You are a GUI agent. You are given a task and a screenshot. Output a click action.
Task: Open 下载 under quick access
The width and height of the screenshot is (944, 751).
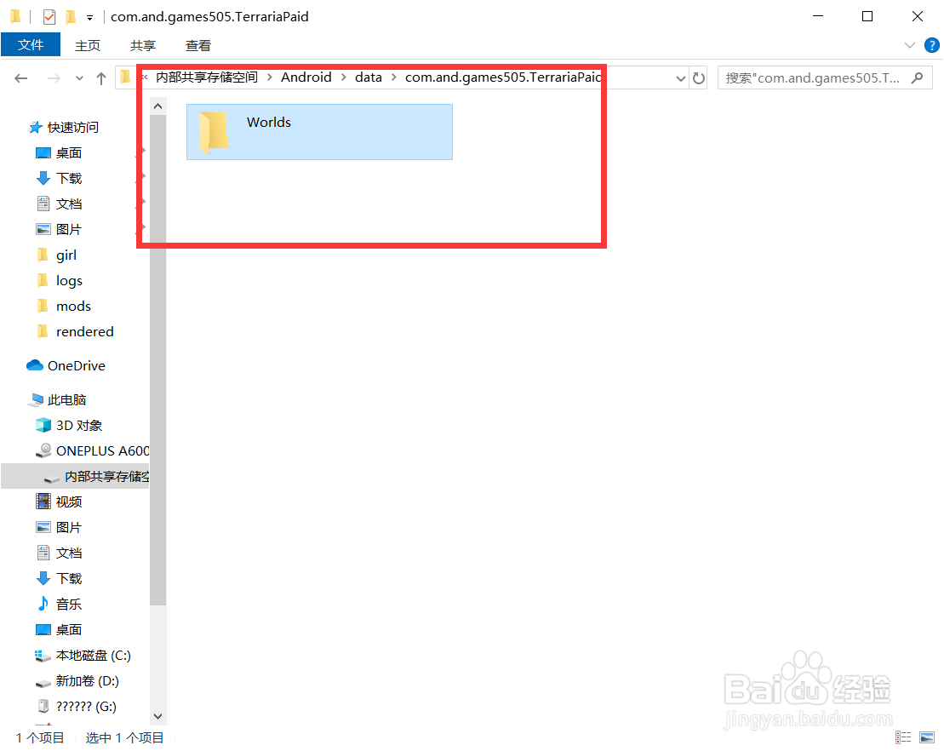tap(59, 178)
